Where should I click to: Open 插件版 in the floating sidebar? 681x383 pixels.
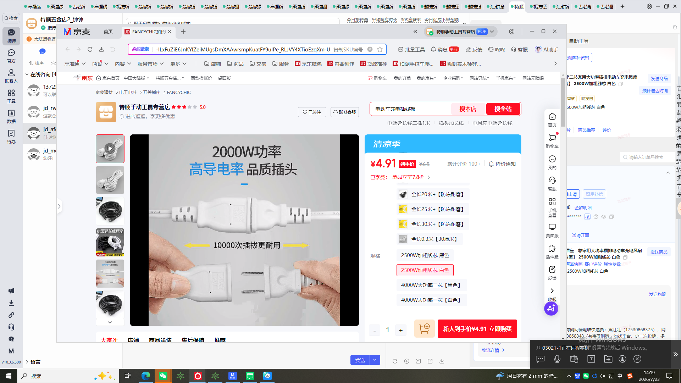pyautogui.click(x=552, y=252)
